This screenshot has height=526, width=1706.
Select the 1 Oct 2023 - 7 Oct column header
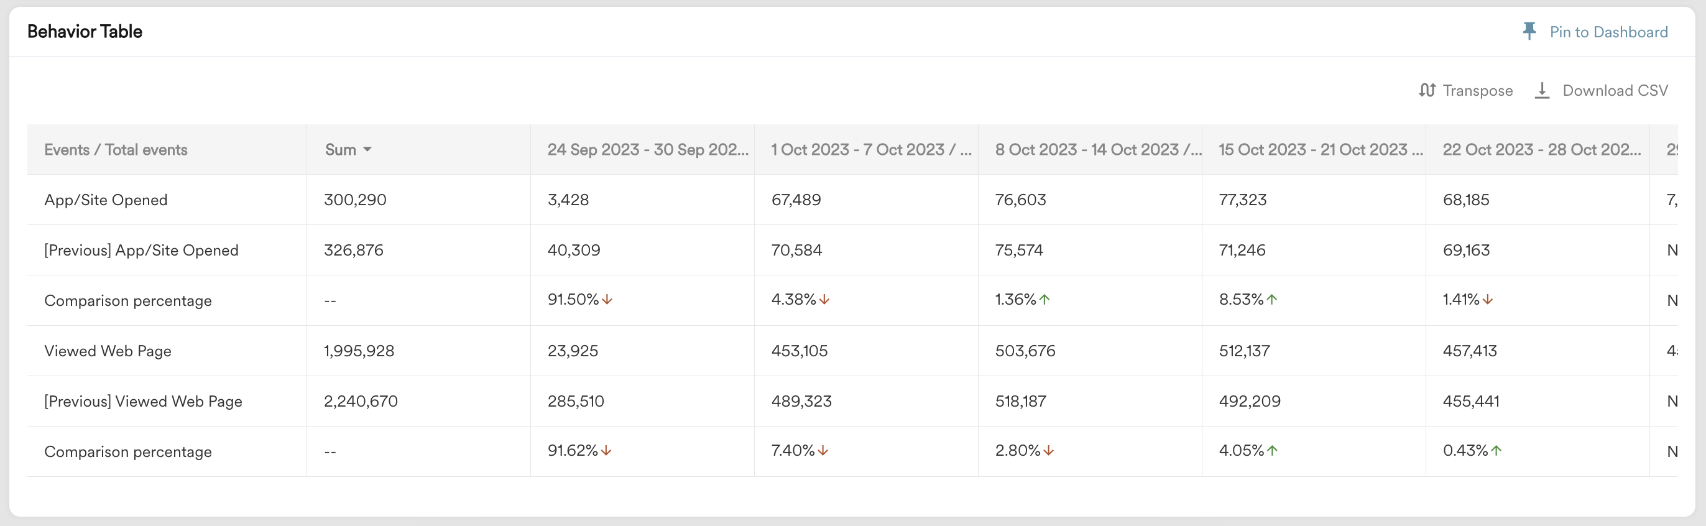870,150
